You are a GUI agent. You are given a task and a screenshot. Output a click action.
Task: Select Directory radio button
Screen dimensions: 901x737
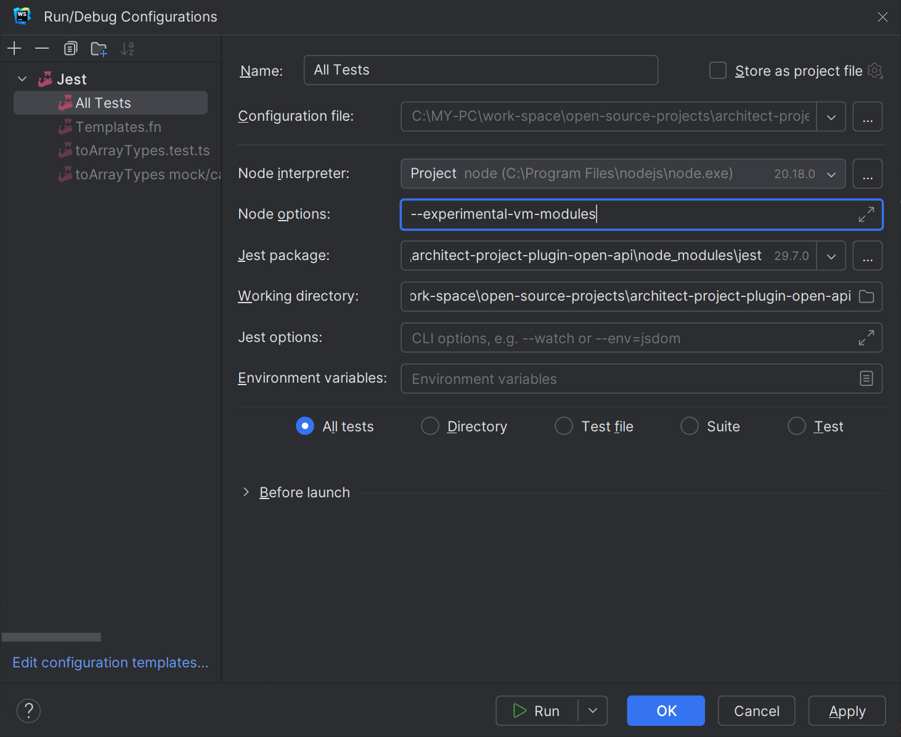tap(430, 426)
